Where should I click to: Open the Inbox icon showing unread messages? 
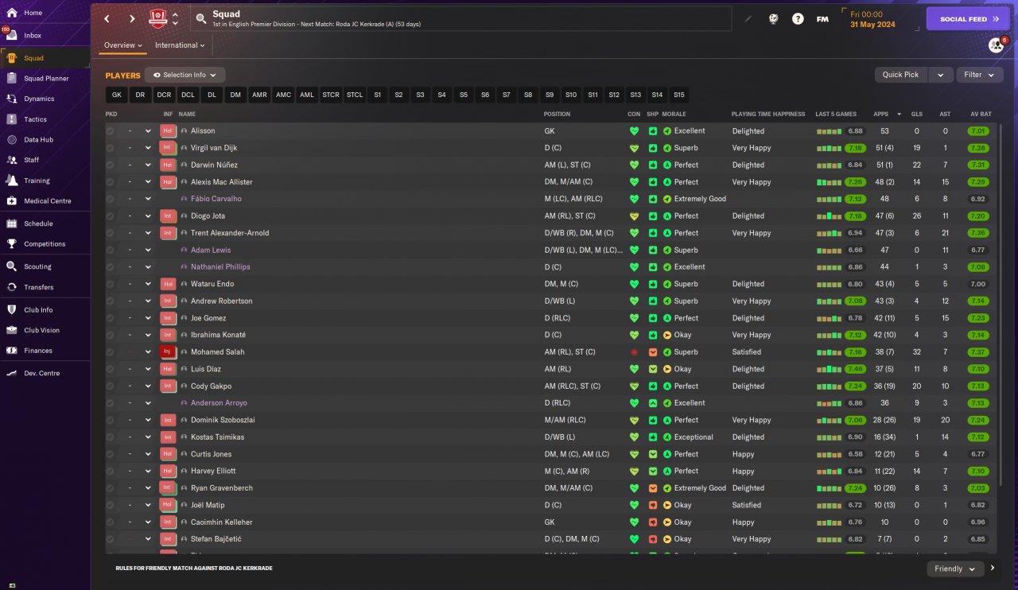(12, 36)
